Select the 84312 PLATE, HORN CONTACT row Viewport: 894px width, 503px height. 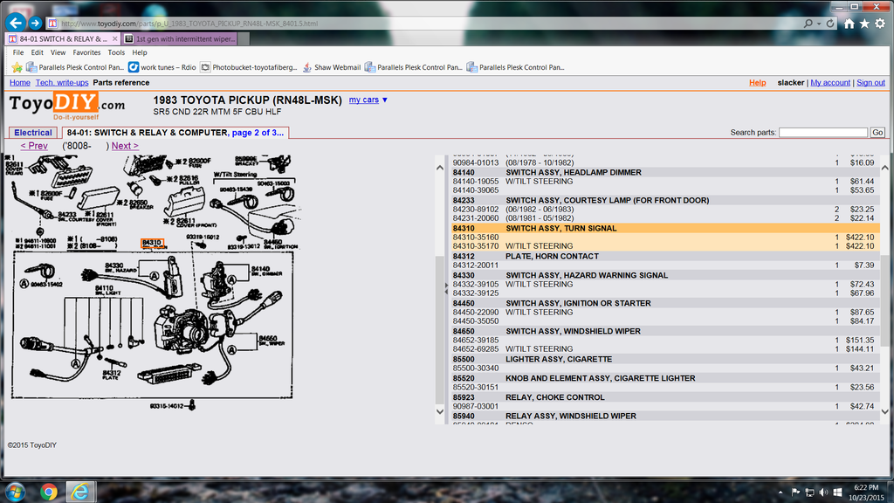(x=664, y=256)
